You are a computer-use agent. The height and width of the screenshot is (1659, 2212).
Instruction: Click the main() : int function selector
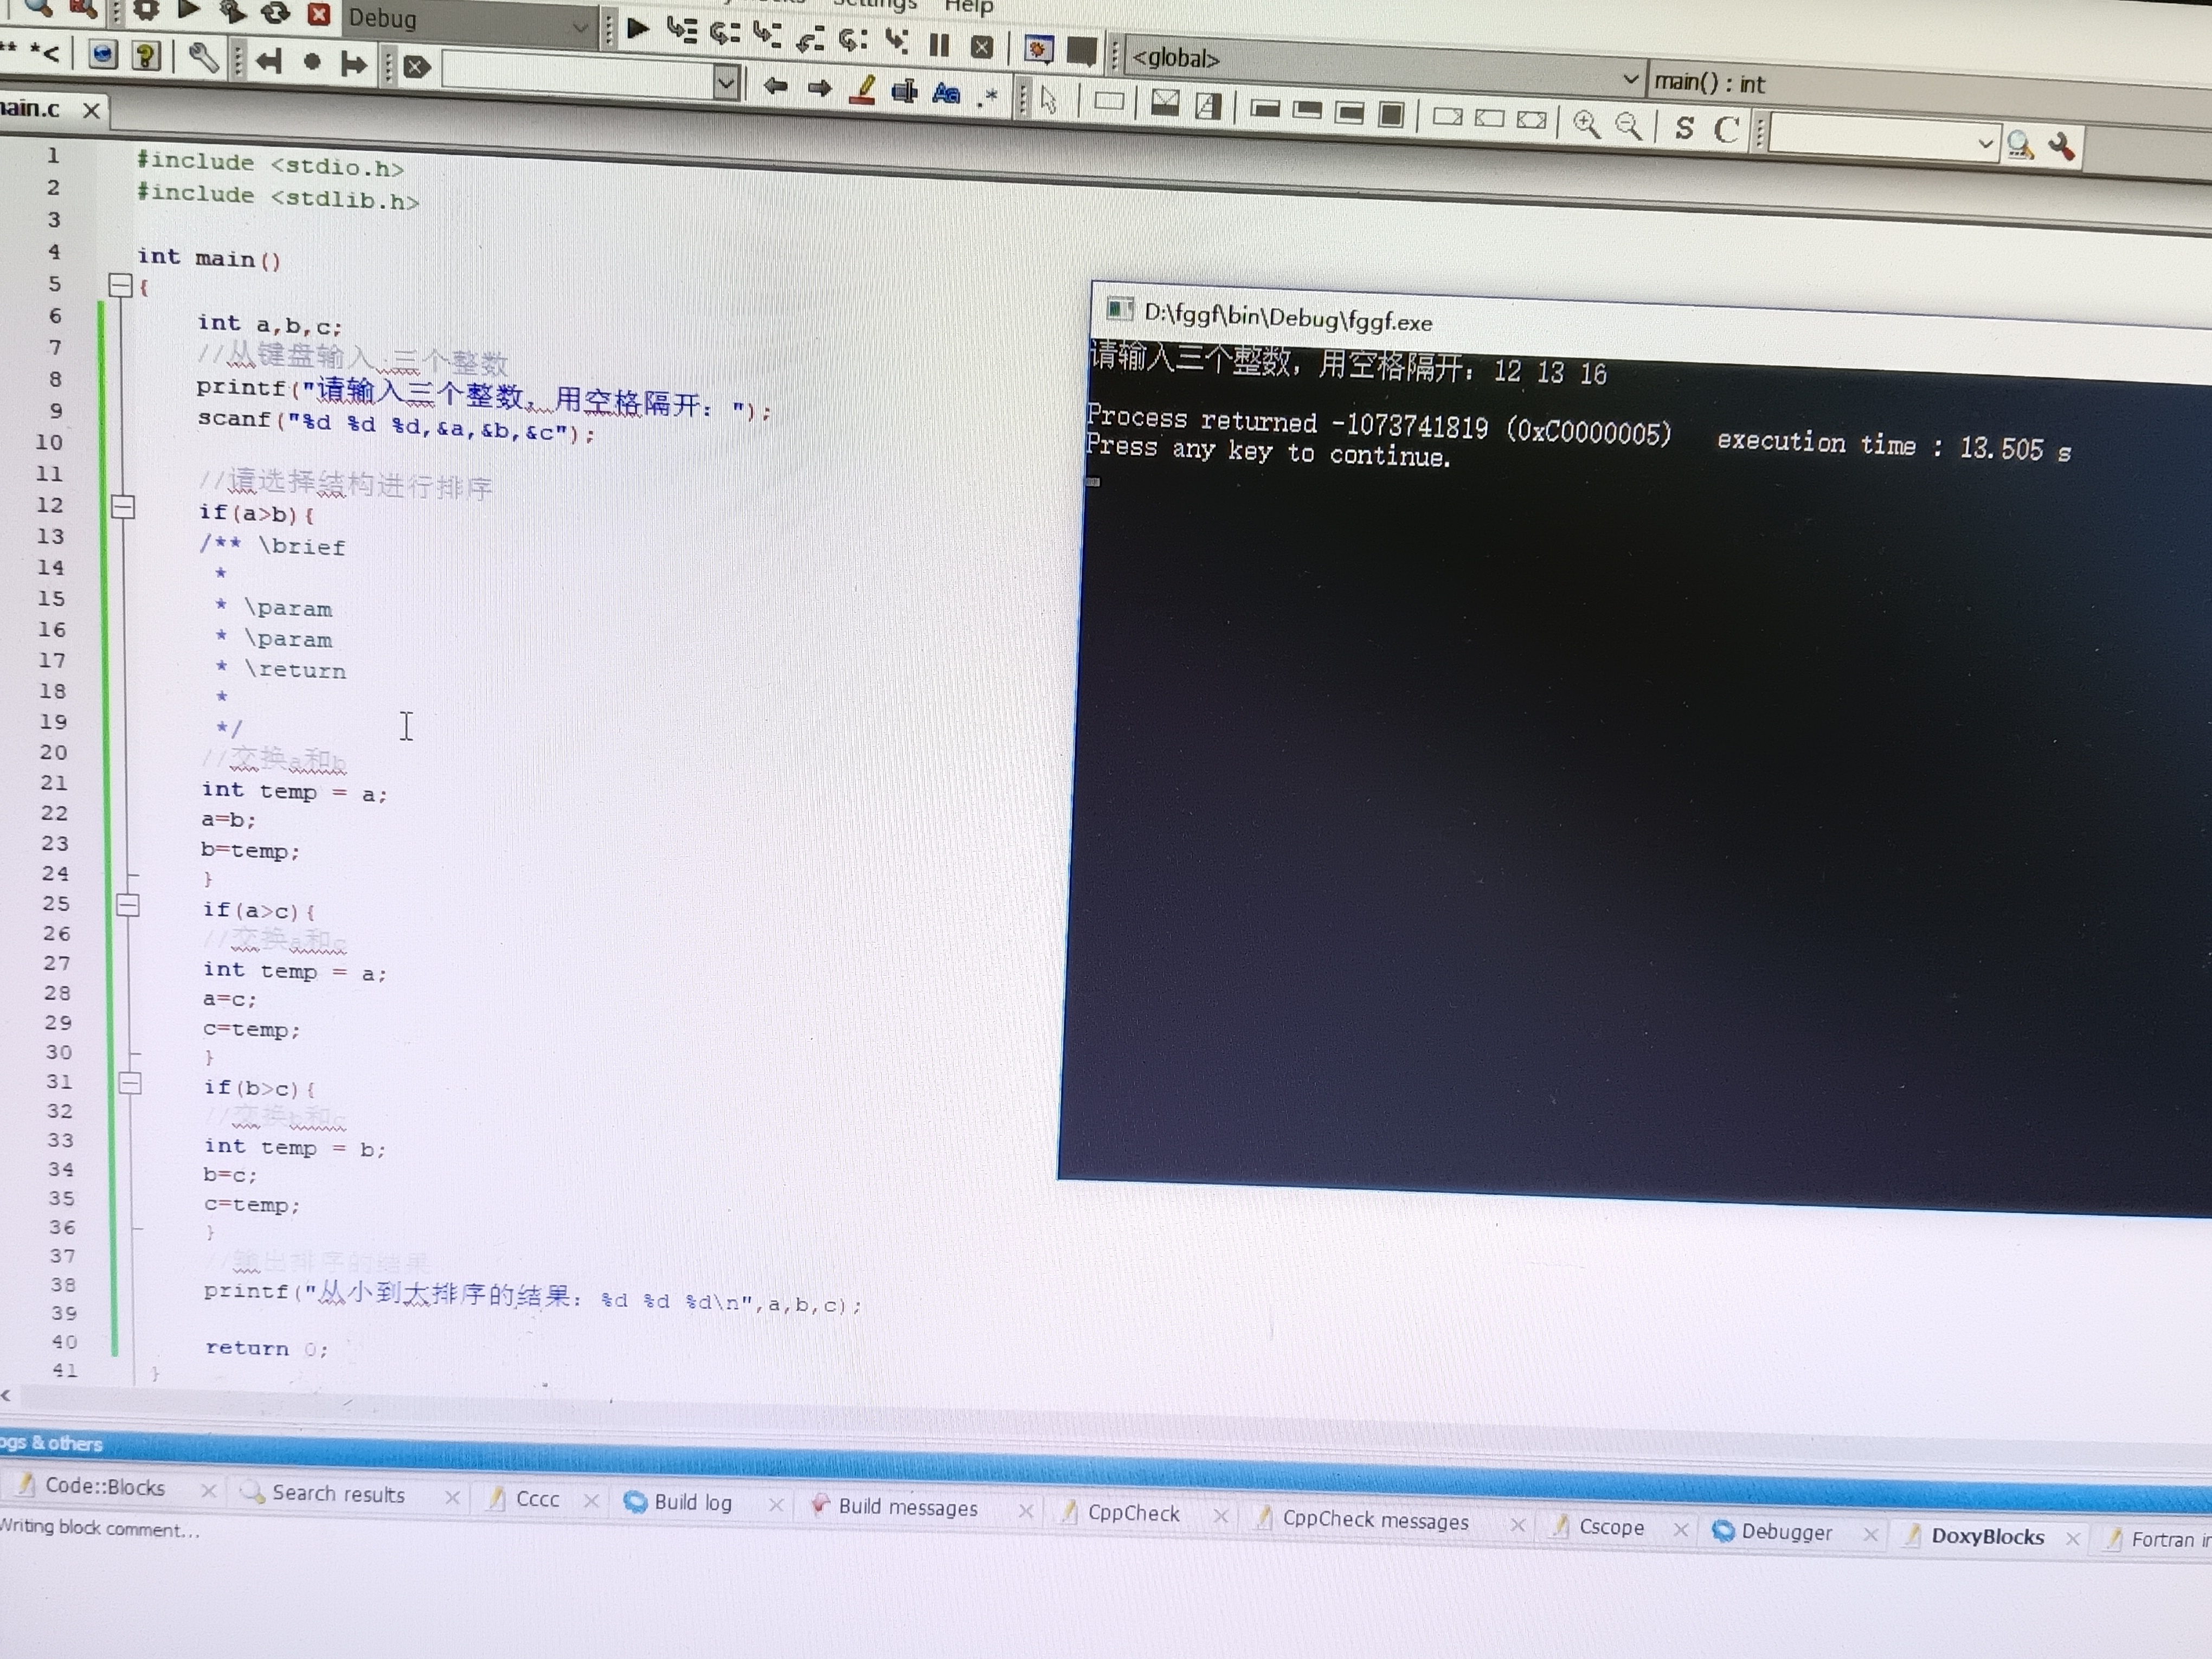coord(1710,83)
